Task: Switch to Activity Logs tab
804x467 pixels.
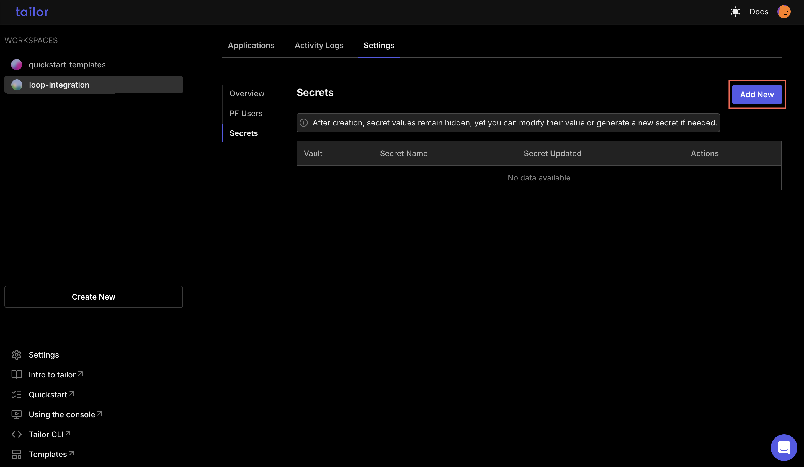Action: [319, 45]
